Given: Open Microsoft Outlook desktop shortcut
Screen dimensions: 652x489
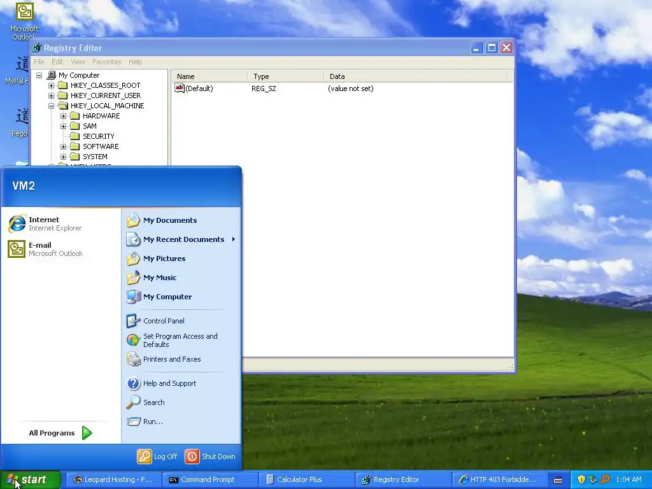Looking at the screenshot, I should click(24, 22).
